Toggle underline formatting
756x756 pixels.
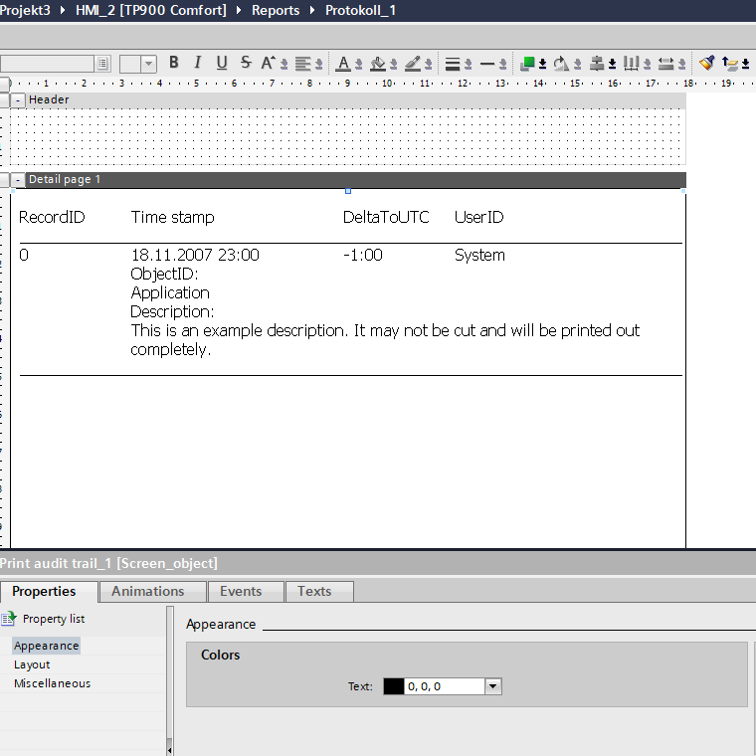click(221, 63)
